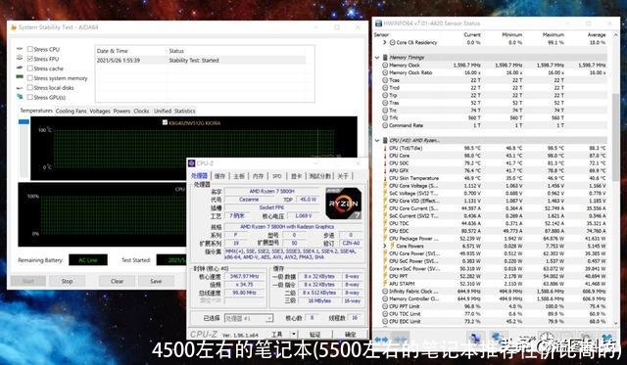
Task: Check the Stress local disks box
Action: pyautogui.click(x=30, y=87)
